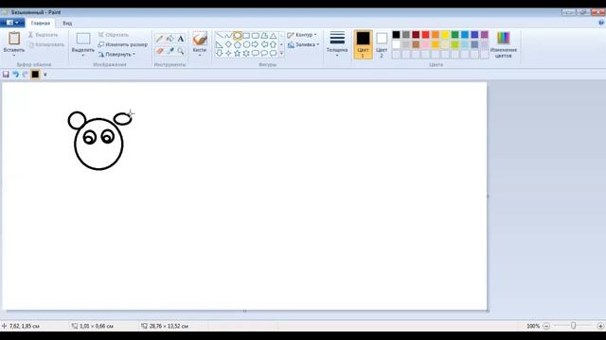Click the Обрезать crop button

[x=114, y=35]
